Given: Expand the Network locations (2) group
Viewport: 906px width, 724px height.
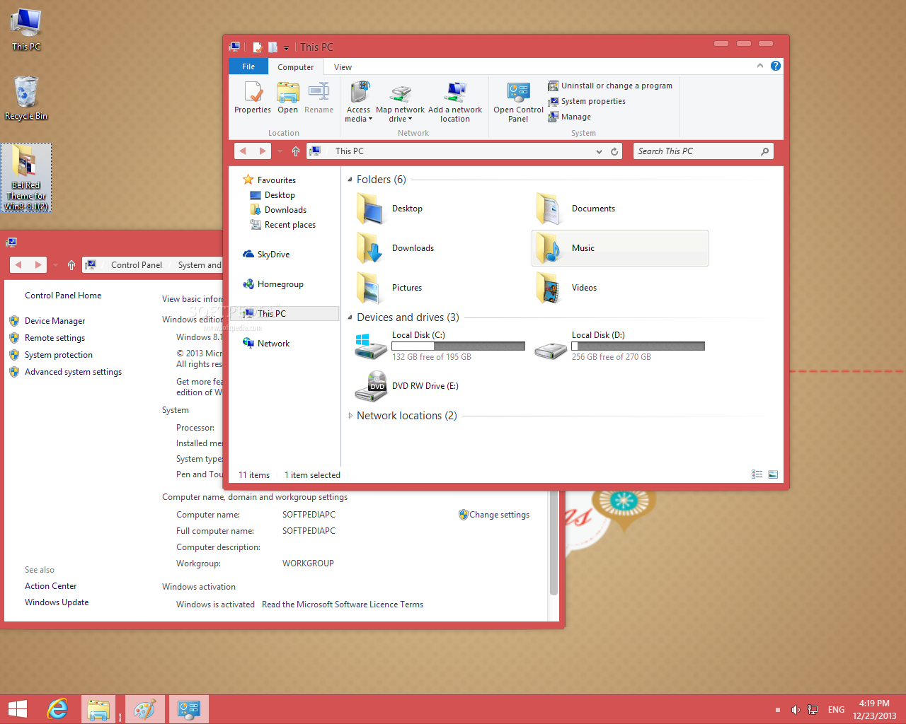Looking at the screenshot, I should click(x=350, y=416).
